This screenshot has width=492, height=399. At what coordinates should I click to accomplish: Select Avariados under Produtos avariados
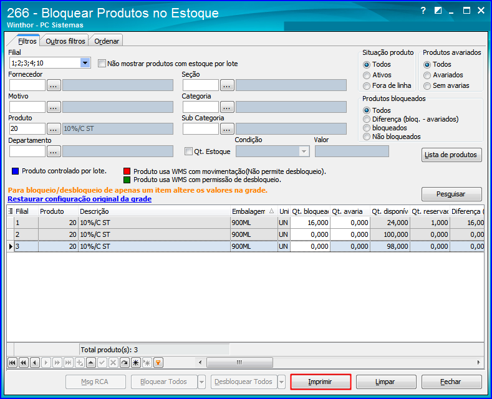(x=427, y=75)
